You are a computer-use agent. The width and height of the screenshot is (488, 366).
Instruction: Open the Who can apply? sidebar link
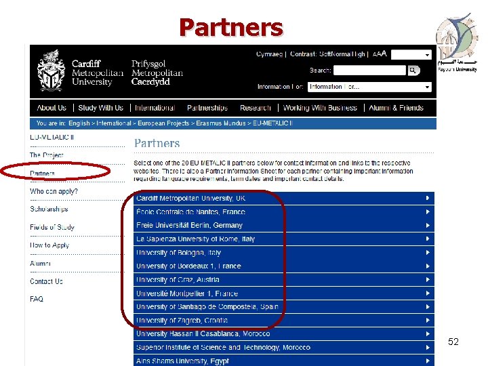[x=54, y=191]
